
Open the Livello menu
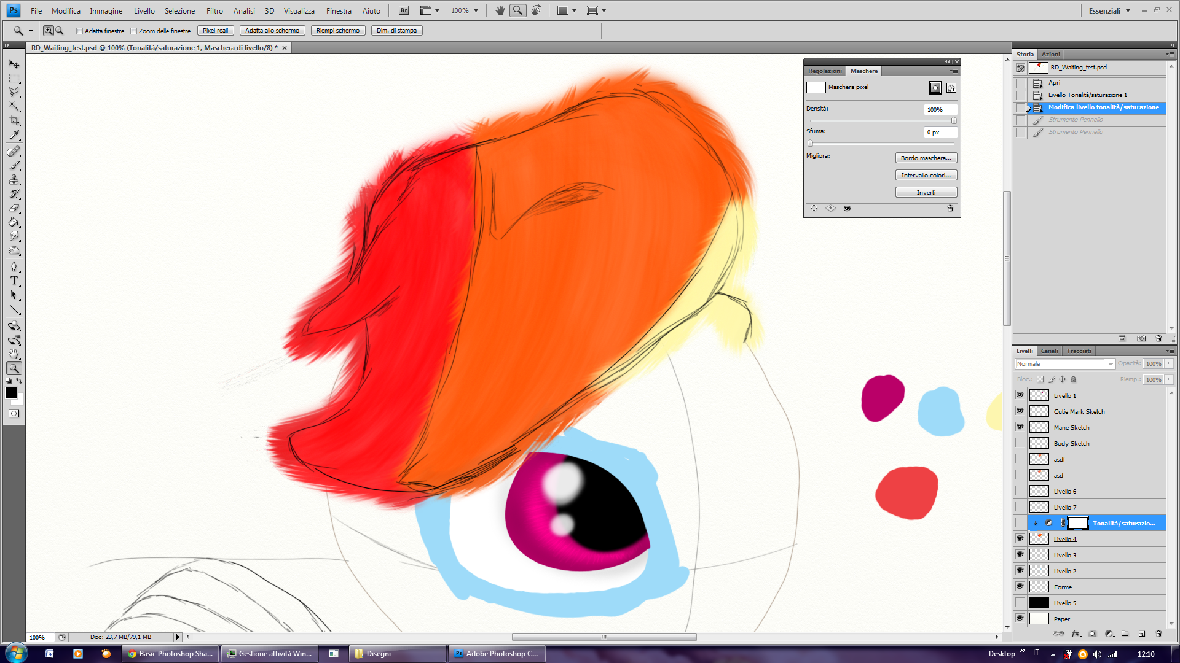144,10
